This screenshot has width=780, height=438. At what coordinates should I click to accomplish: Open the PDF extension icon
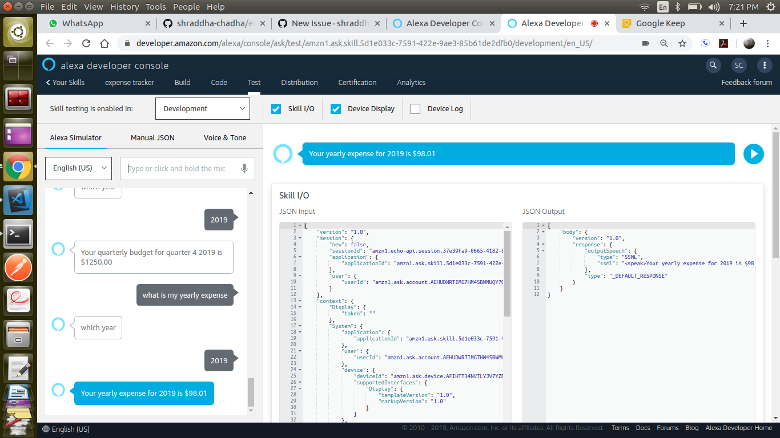[722, 43]
